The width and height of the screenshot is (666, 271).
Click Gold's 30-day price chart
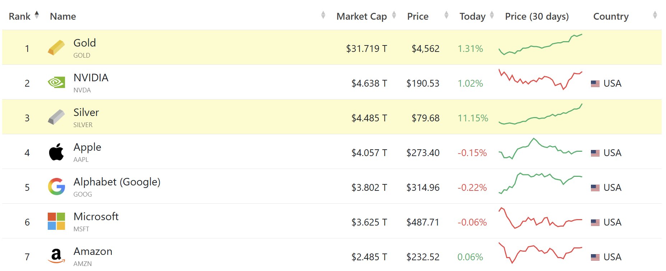[x=540, y=45]
